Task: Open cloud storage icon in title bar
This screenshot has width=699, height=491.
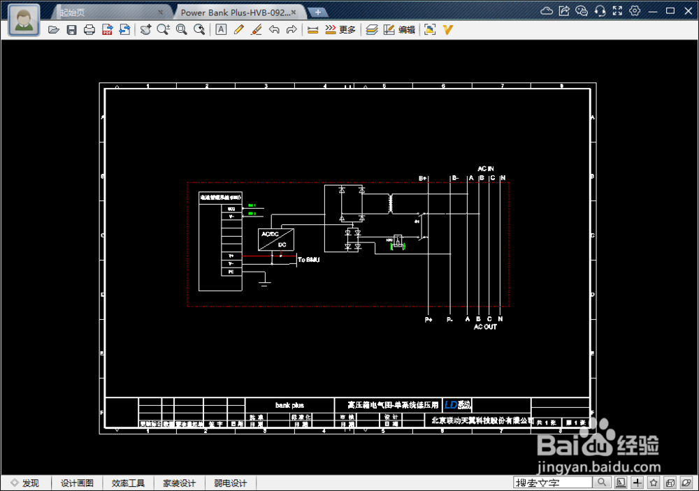Action: pos(547,10)
